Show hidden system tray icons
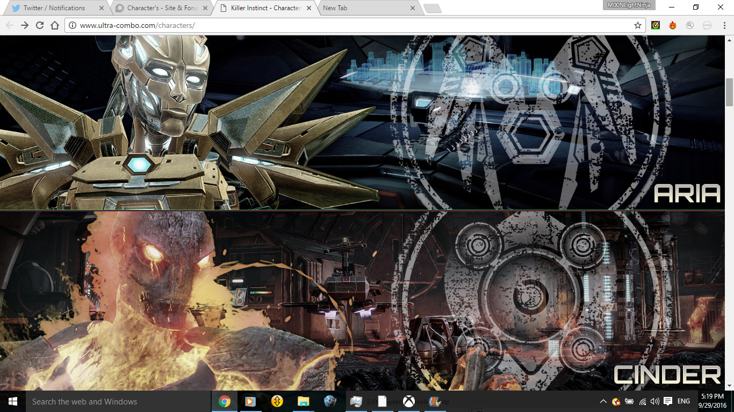The width and height of the screenshot is (734, 412). 603,401
